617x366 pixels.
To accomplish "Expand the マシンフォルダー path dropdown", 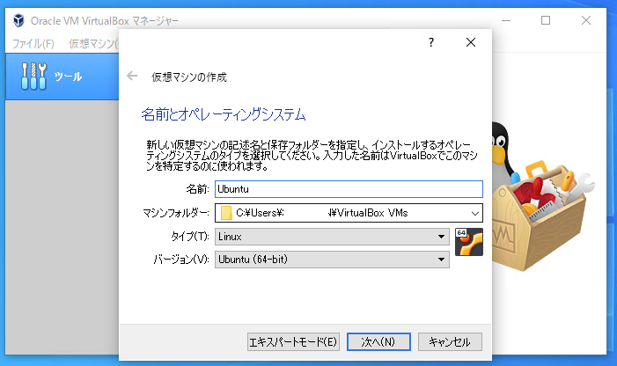I will pyautogui.click(x=475, y=213).
